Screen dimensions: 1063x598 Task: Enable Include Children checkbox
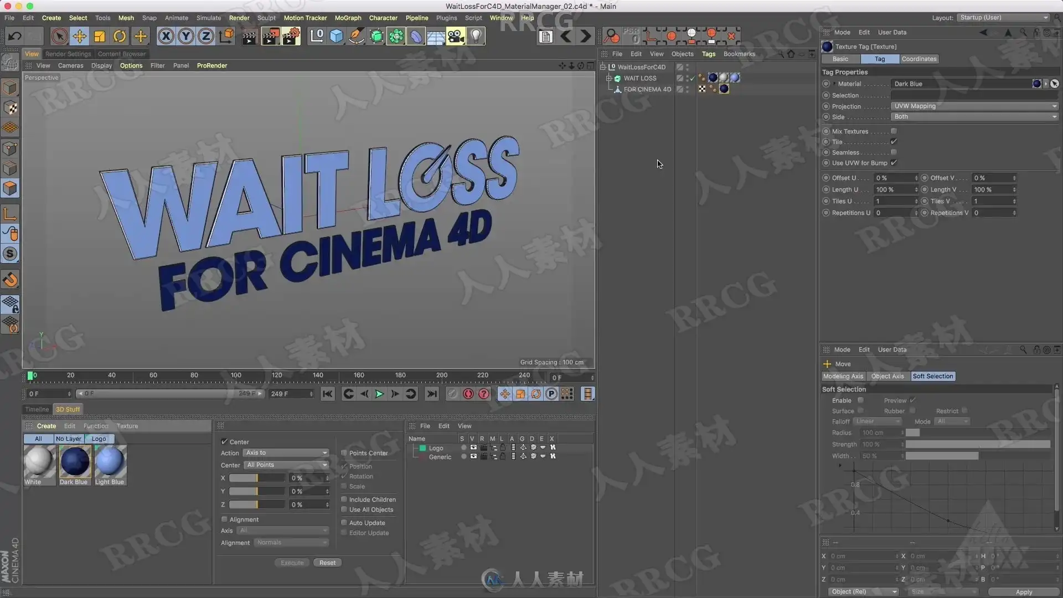coord(344,499)
